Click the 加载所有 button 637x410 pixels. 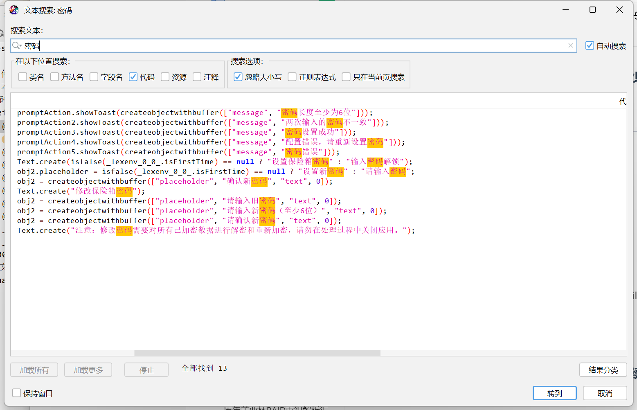click(34, 370)
